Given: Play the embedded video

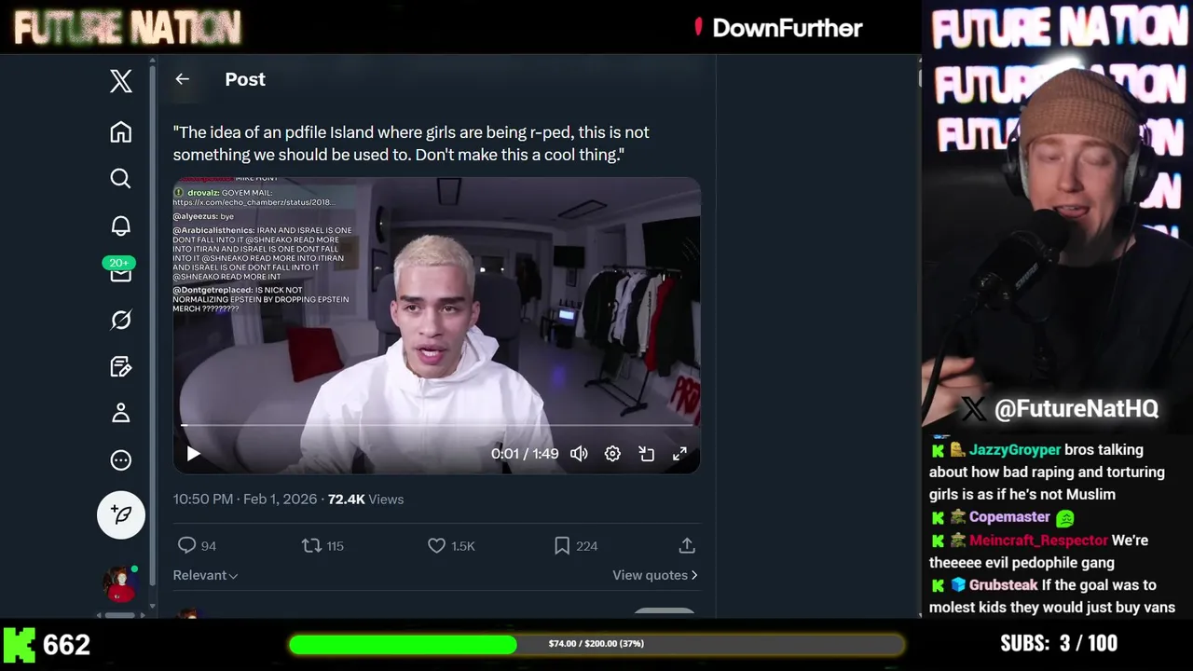Looking at the screenshot, I should pyautogui.click(x=193, y=454).
